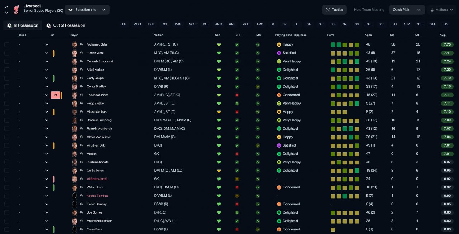Click Alexander Isak's form rating squares
This screenshot has width=459, height=234.
[x=339, y=112]
